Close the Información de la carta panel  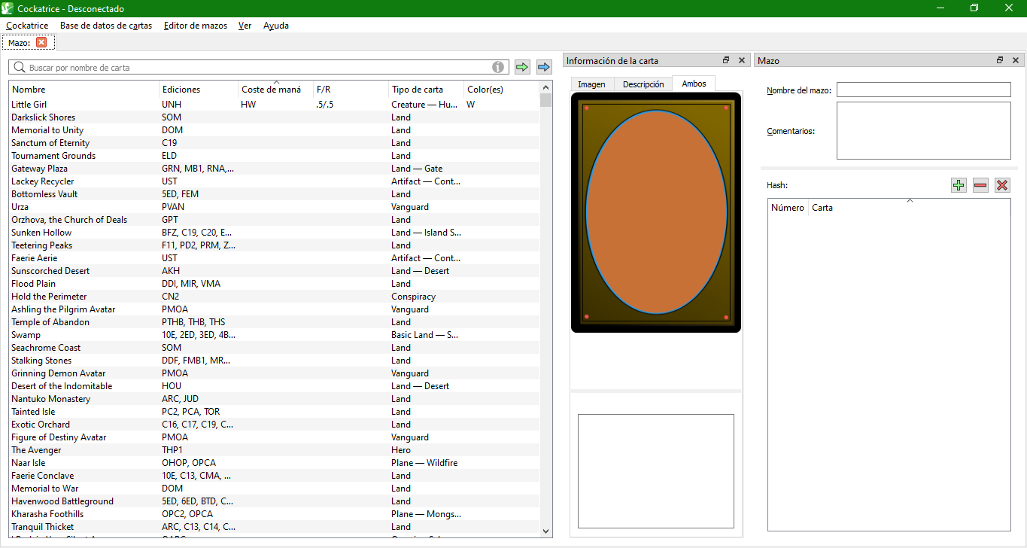tap(741, 60)
